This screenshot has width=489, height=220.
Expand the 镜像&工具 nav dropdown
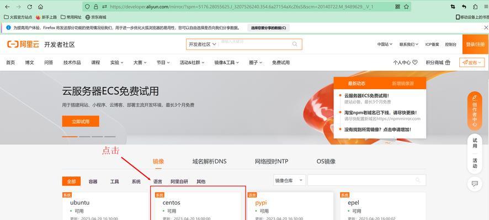(x=227, y=62)
